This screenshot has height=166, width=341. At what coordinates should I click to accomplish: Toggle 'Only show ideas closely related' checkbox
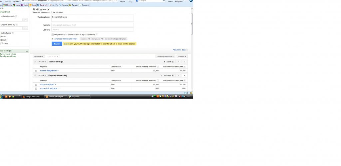[53, 35]
